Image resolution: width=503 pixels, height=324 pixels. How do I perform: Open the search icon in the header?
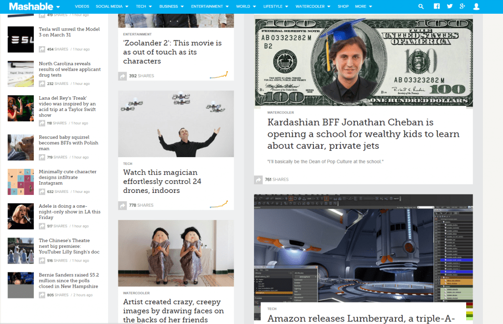(x=421, y=6)
